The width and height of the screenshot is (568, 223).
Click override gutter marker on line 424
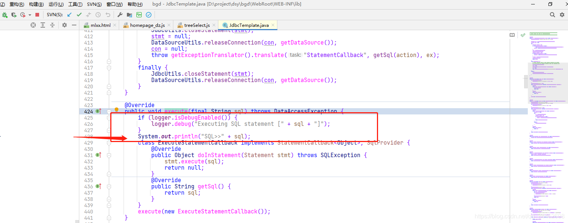[x=98, y=111]
